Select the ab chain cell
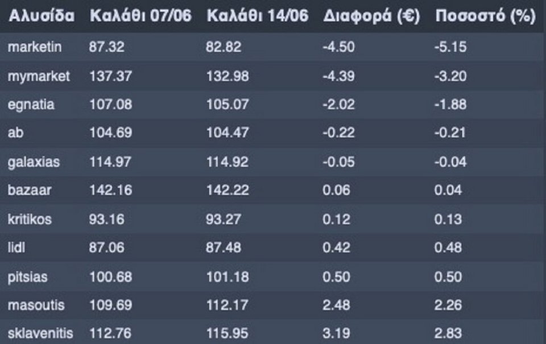The width and height of the screenshot is (546, 344). coord(16,132)
